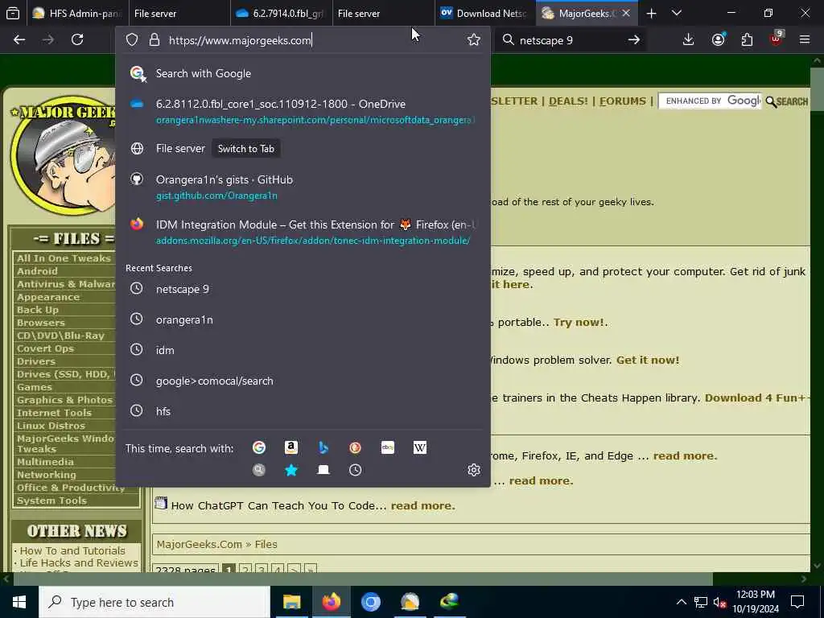The height and width of the screenshot is (618, 824).
Task: Switch to the Download Netscape tab
Action: 484,13
